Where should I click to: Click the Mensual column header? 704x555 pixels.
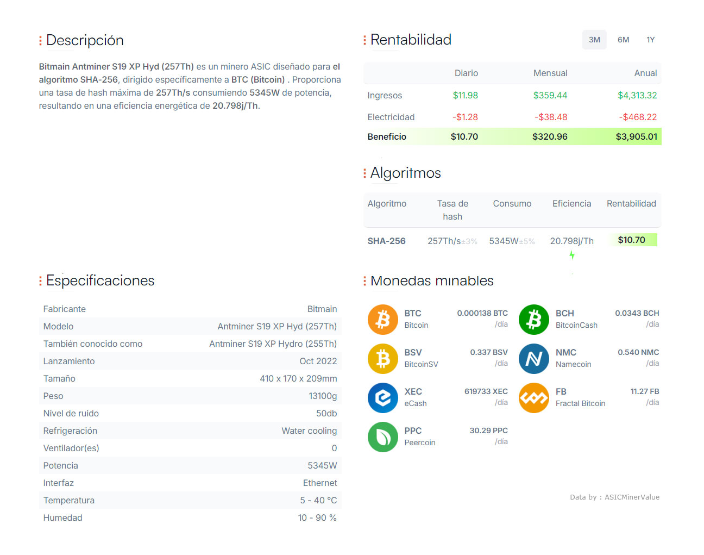coord(550,73)
